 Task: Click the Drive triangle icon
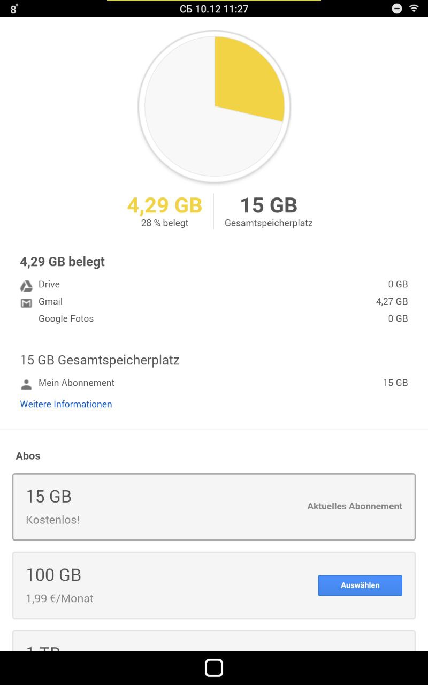click(26, 286)
